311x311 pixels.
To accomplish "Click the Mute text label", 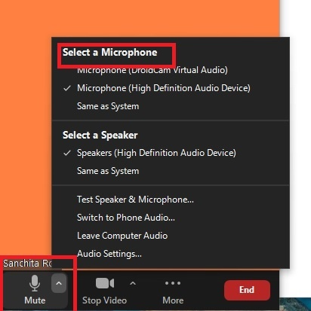I will pyautogui.click(x=35, y=300).
